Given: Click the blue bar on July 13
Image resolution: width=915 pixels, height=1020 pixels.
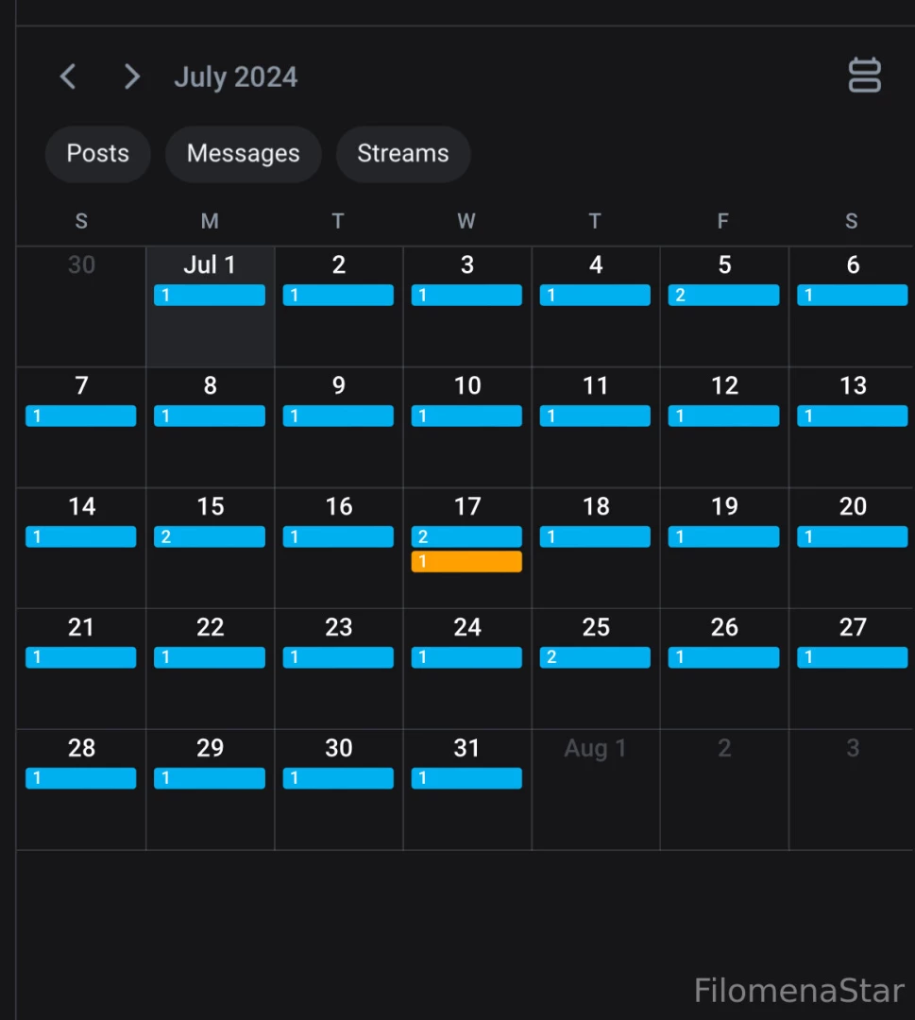Looking at the screenshot, I should point(852,416).
